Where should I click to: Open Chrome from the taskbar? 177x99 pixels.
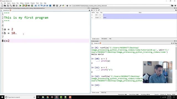point(48,97)
